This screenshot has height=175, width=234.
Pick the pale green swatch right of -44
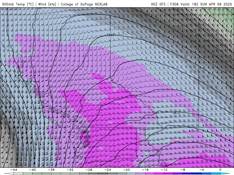pyautogui.click(x=18, y=174)
